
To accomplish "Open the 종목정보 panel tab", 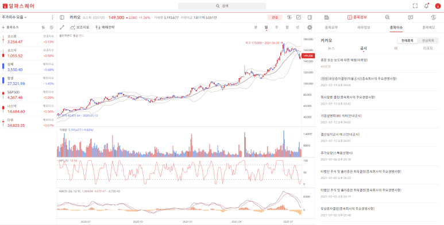I will (x=357, y=18).
